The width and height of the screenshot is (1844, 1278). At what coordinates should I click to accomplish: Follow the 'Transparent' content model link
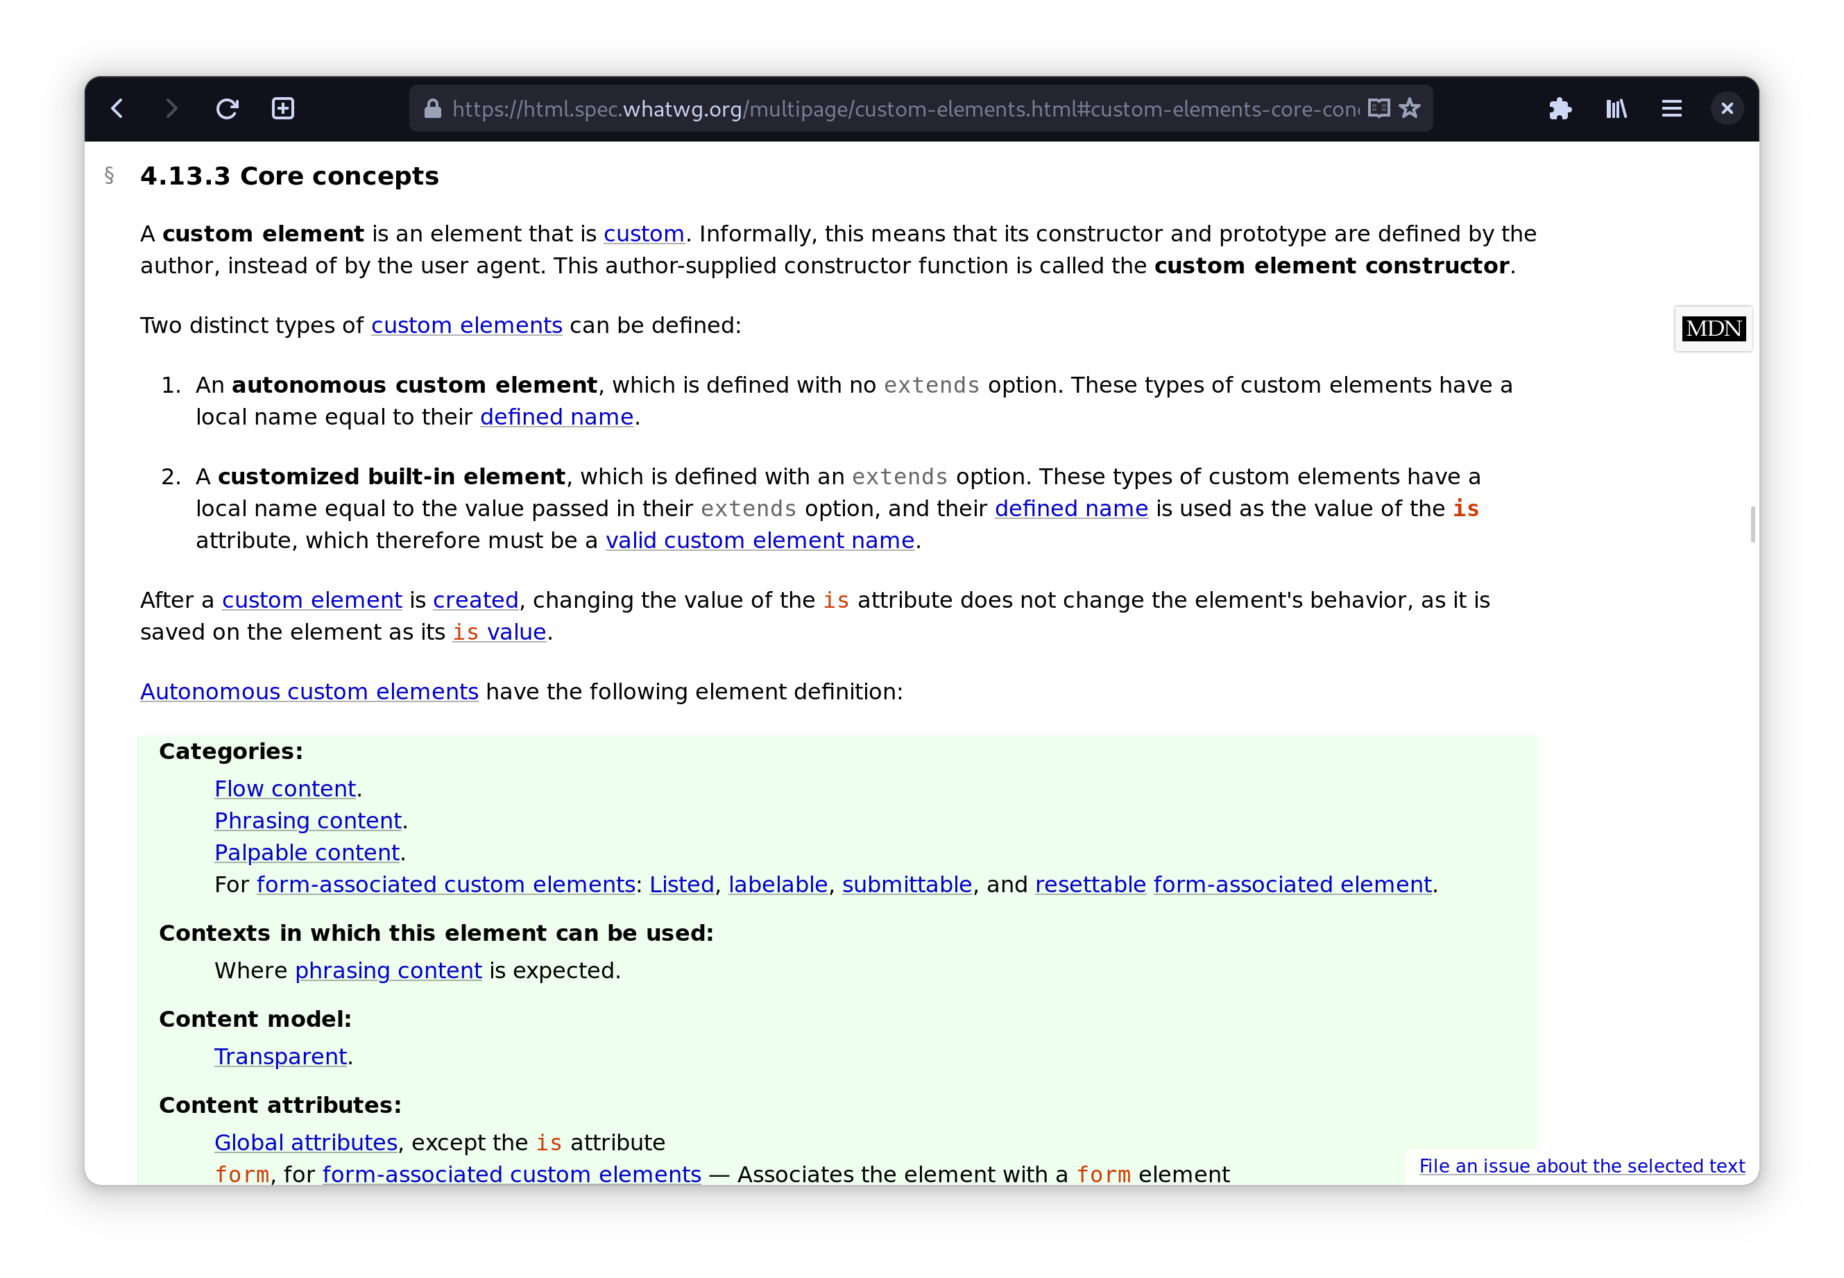point(280,1056)
